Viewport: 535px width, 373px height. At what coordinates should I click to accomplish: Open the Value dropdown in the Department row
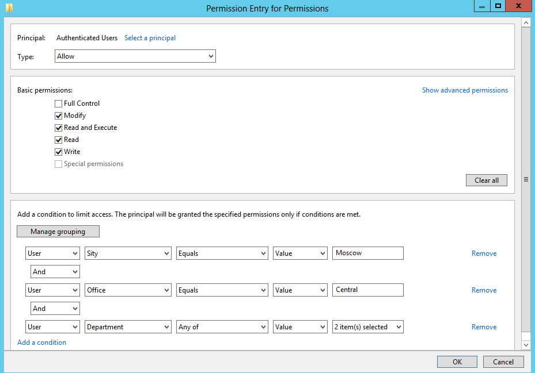300,326
